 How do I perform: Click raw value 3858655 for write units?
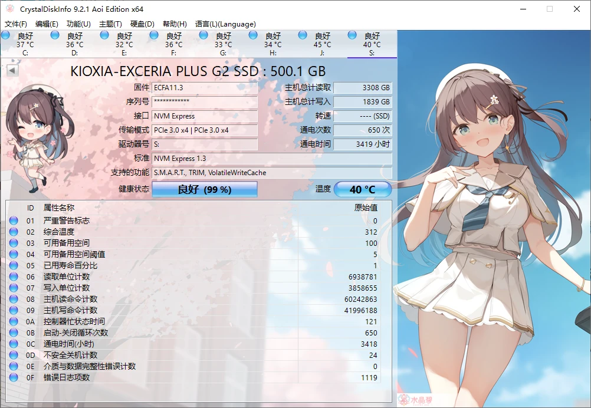click(363, 288)
